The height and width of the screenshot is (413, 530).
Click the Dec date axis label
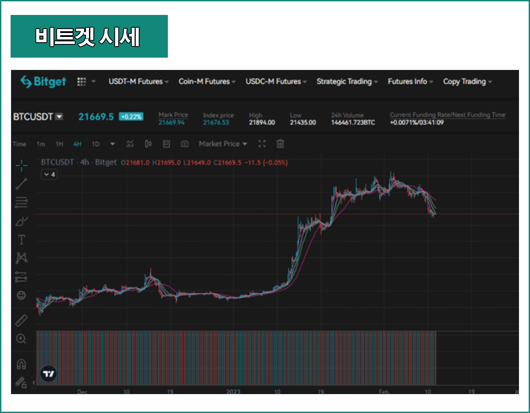click(x=82, y=391)
